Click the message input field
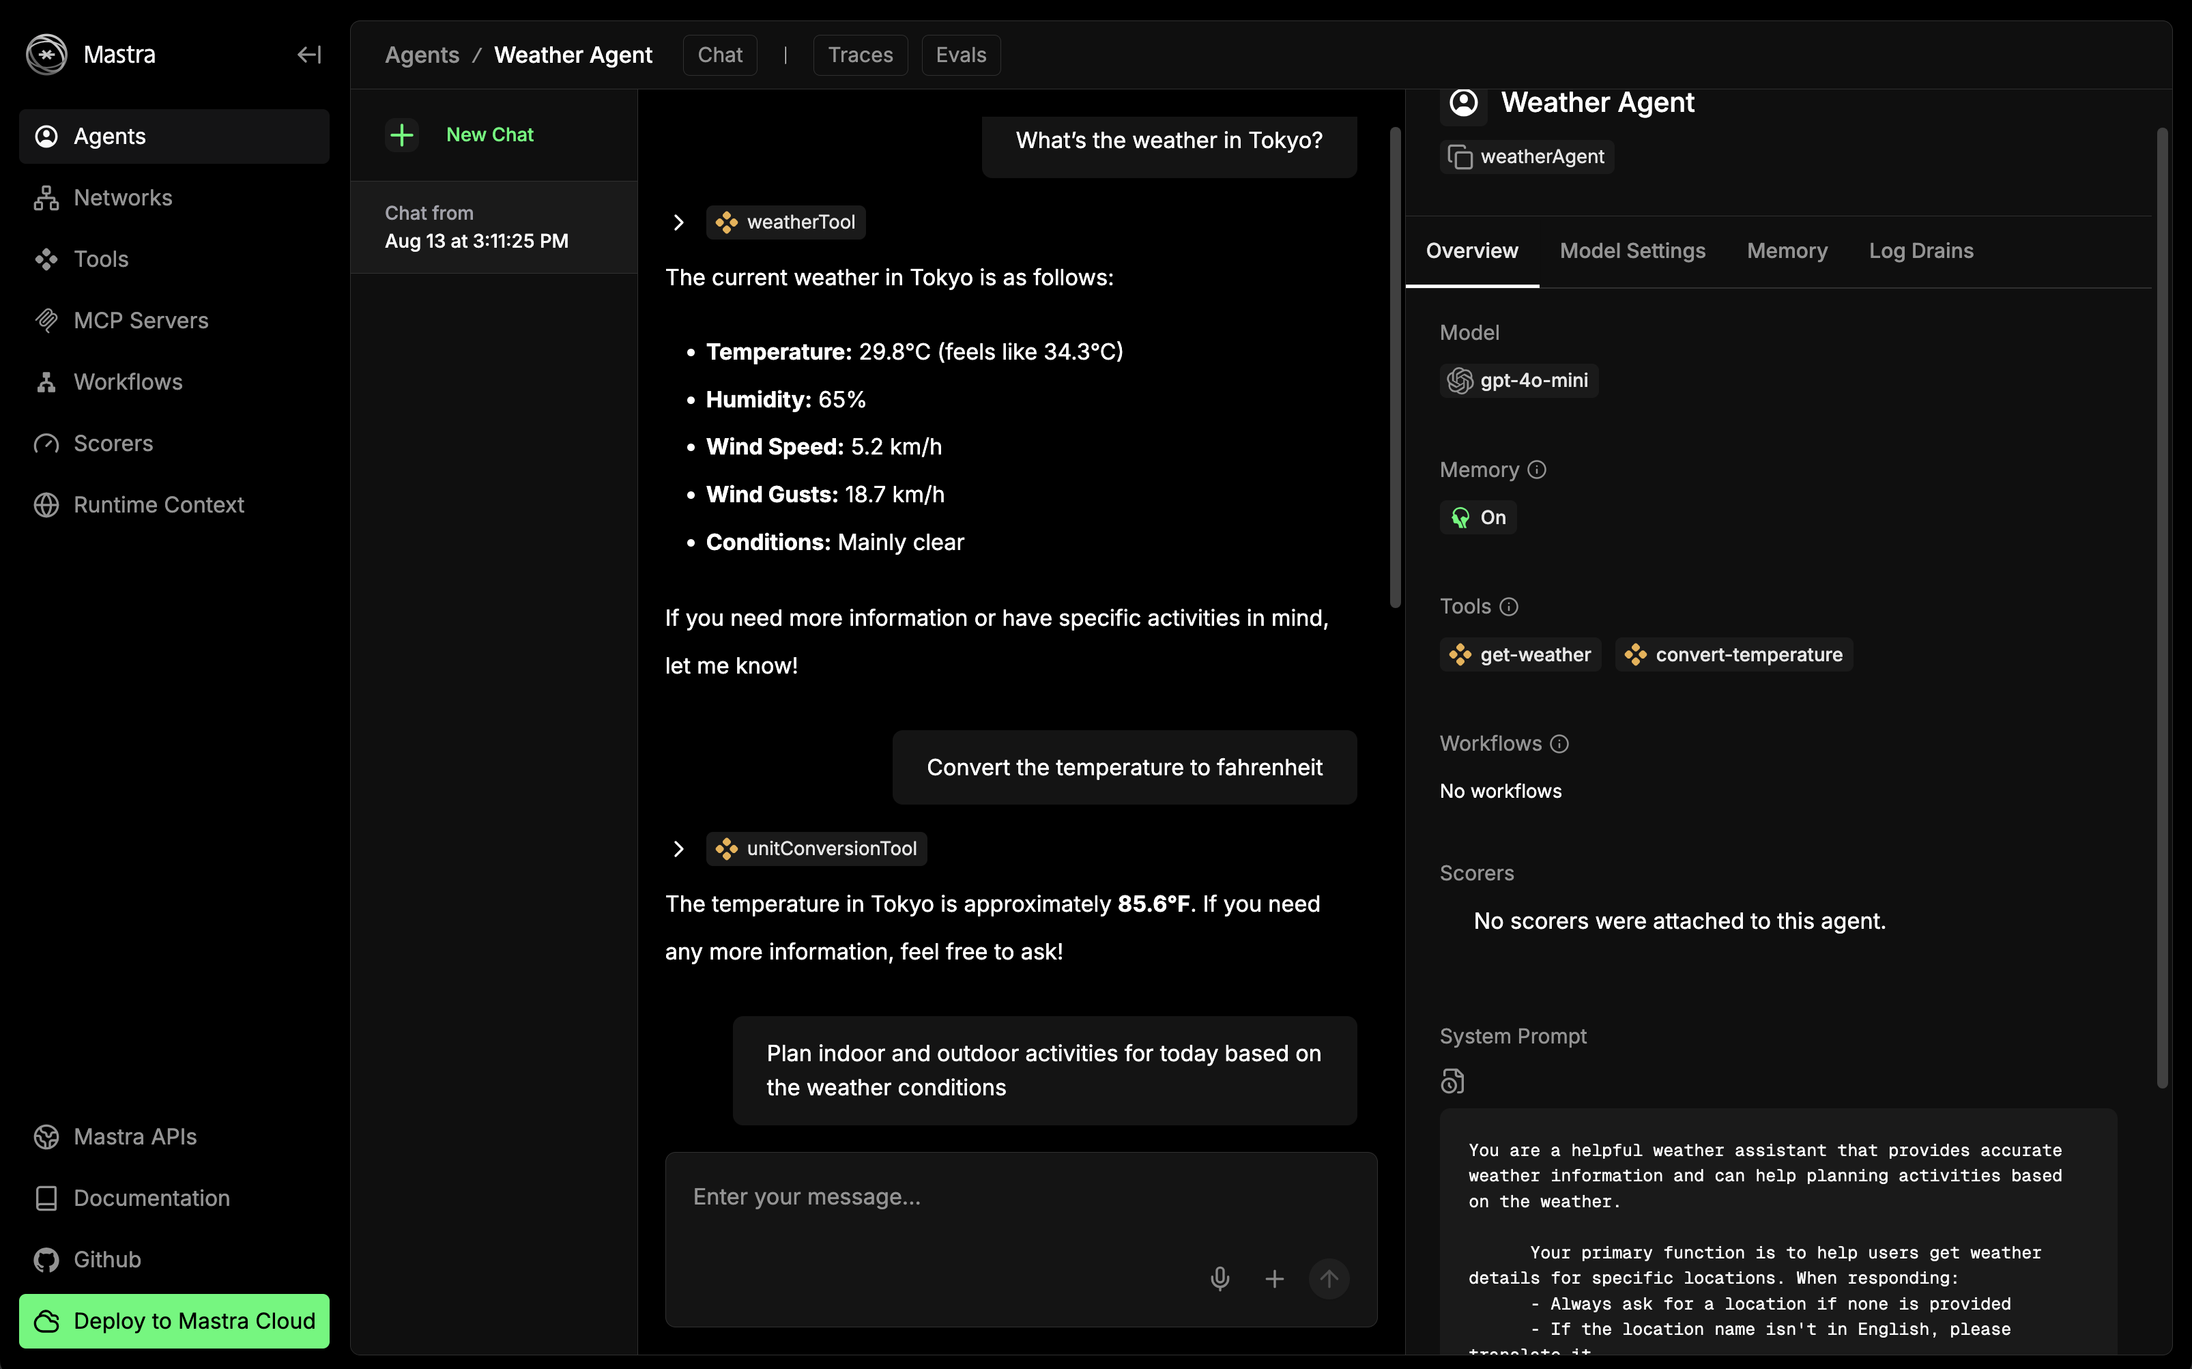This screenshot has height=1369, width=2192. point(1022,1197)
